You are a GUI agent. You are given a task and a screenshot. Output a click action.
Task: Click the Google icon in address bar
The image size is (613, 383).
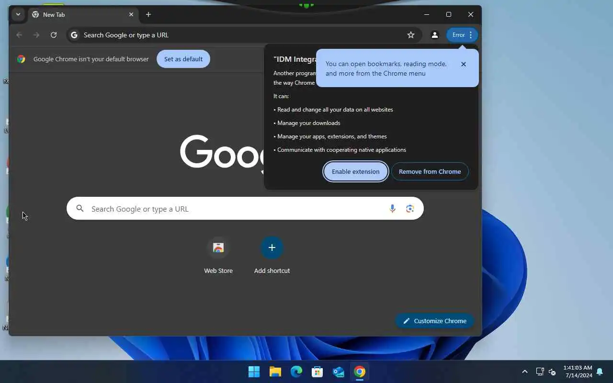point(74,35)
